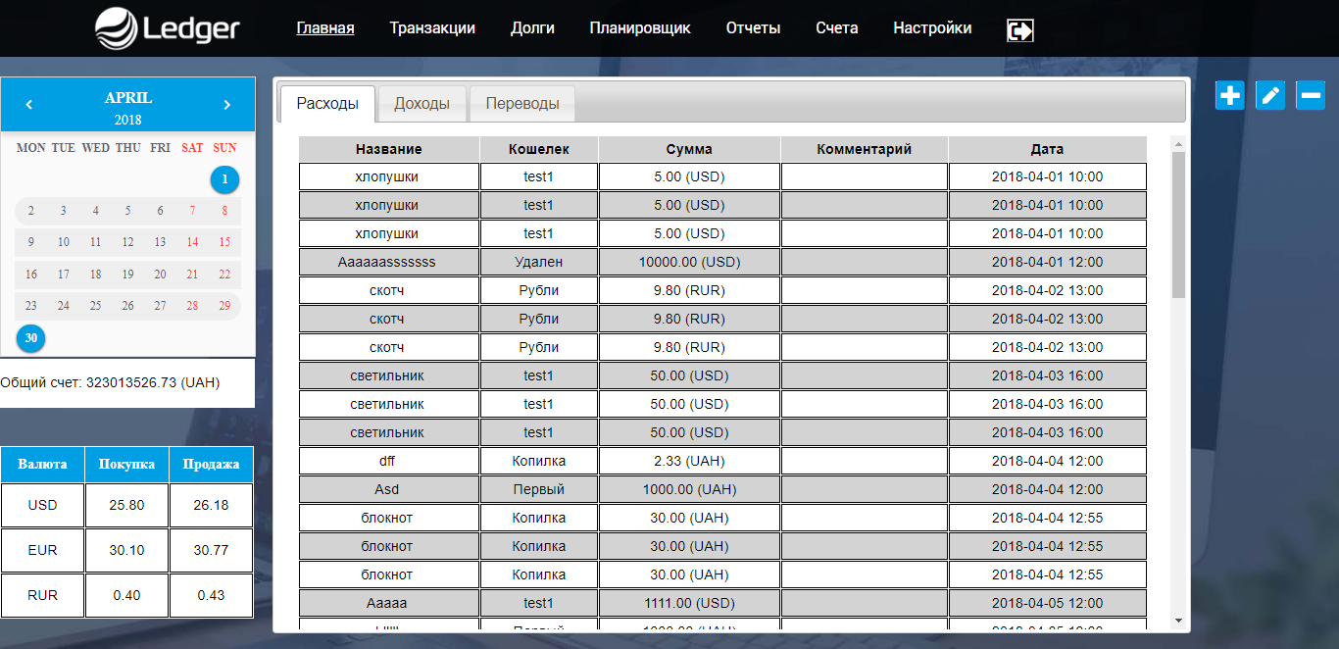Screen dimensions: 1339x649
Task: Select April 23 in the calendar
Action: 31,306
